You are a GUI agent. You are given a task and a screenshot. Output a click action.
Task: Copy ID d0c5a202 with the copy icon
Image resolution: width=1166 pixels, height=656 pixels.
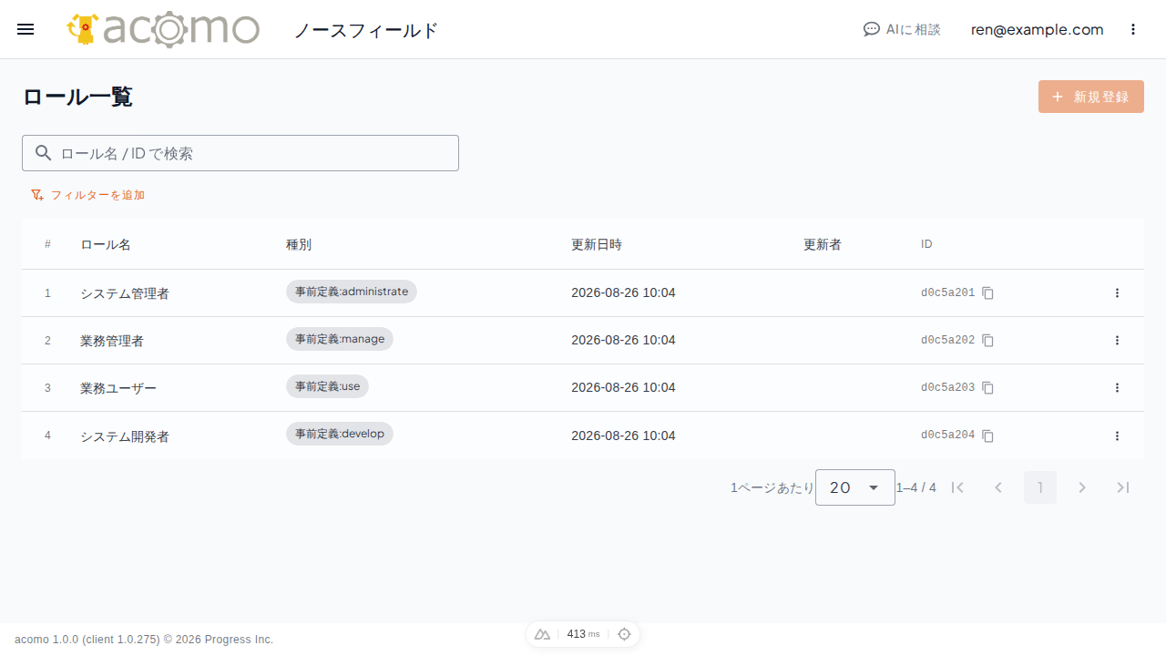(987, 341)
